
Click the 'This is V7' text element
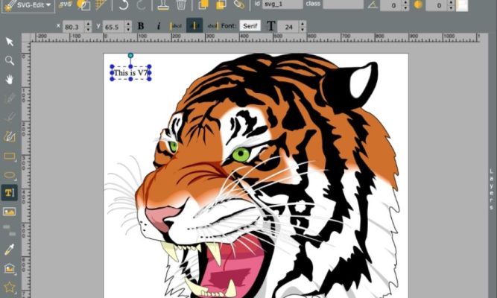point(131,73)
